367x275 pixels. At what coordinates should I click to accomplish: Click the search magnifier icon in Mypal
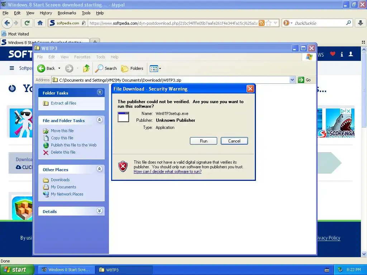(x=348, y=23)
